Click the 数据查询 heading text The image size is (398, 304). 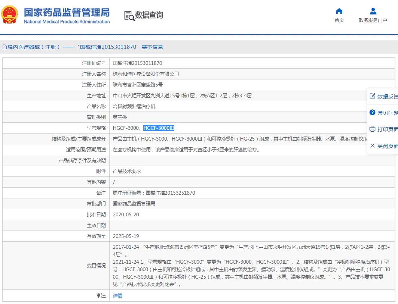[x=149, y=15]
